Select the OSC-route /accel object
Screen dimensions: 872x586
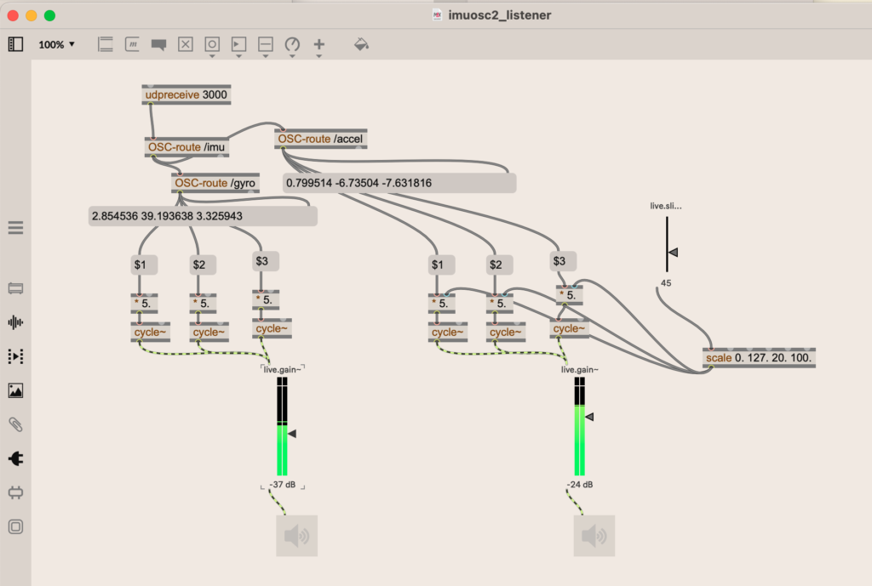320,139
